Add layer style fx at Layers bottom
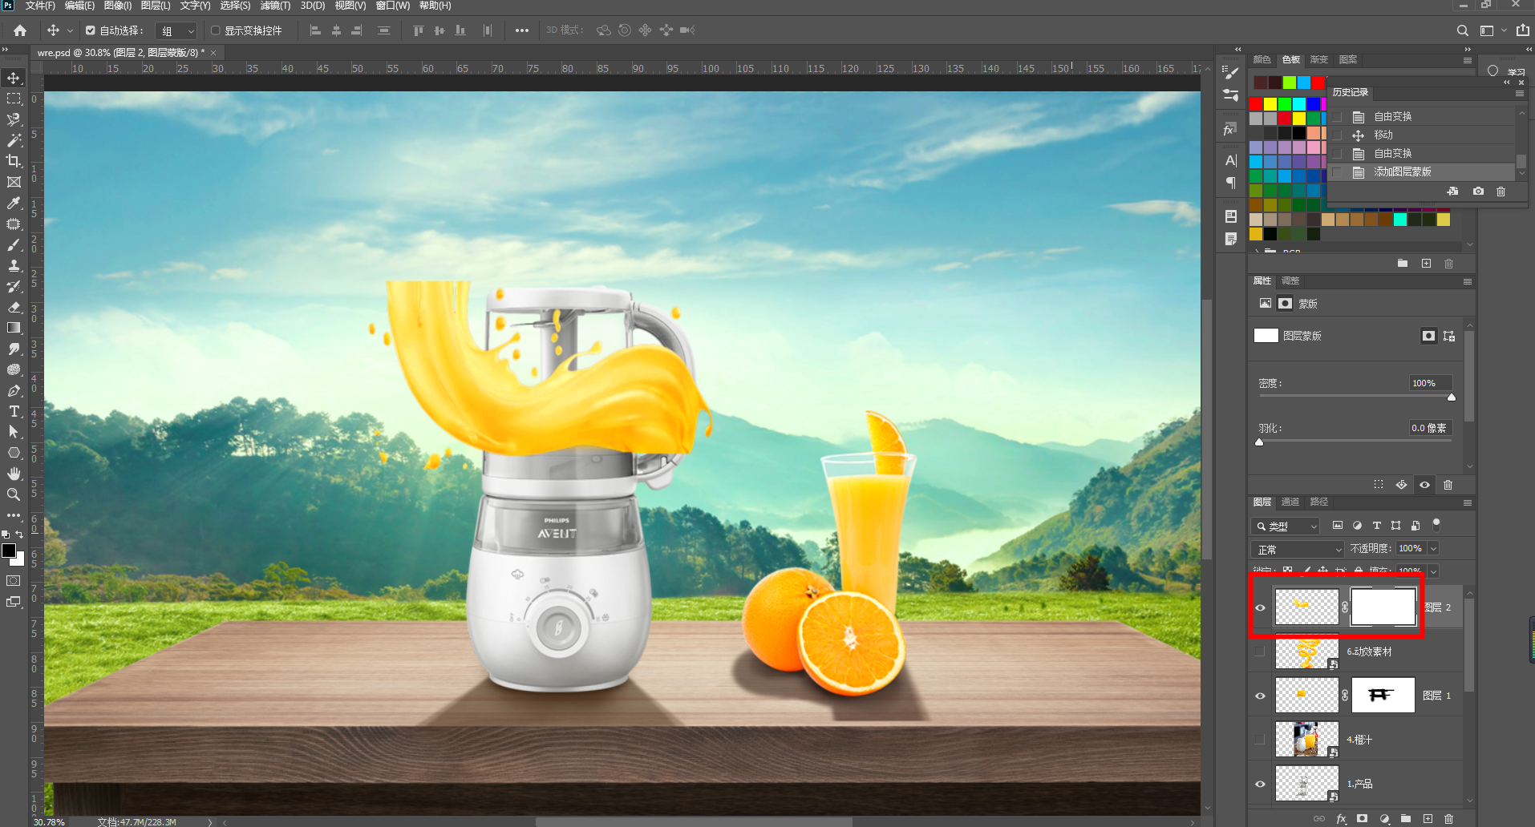 [x=1341, y=818]
